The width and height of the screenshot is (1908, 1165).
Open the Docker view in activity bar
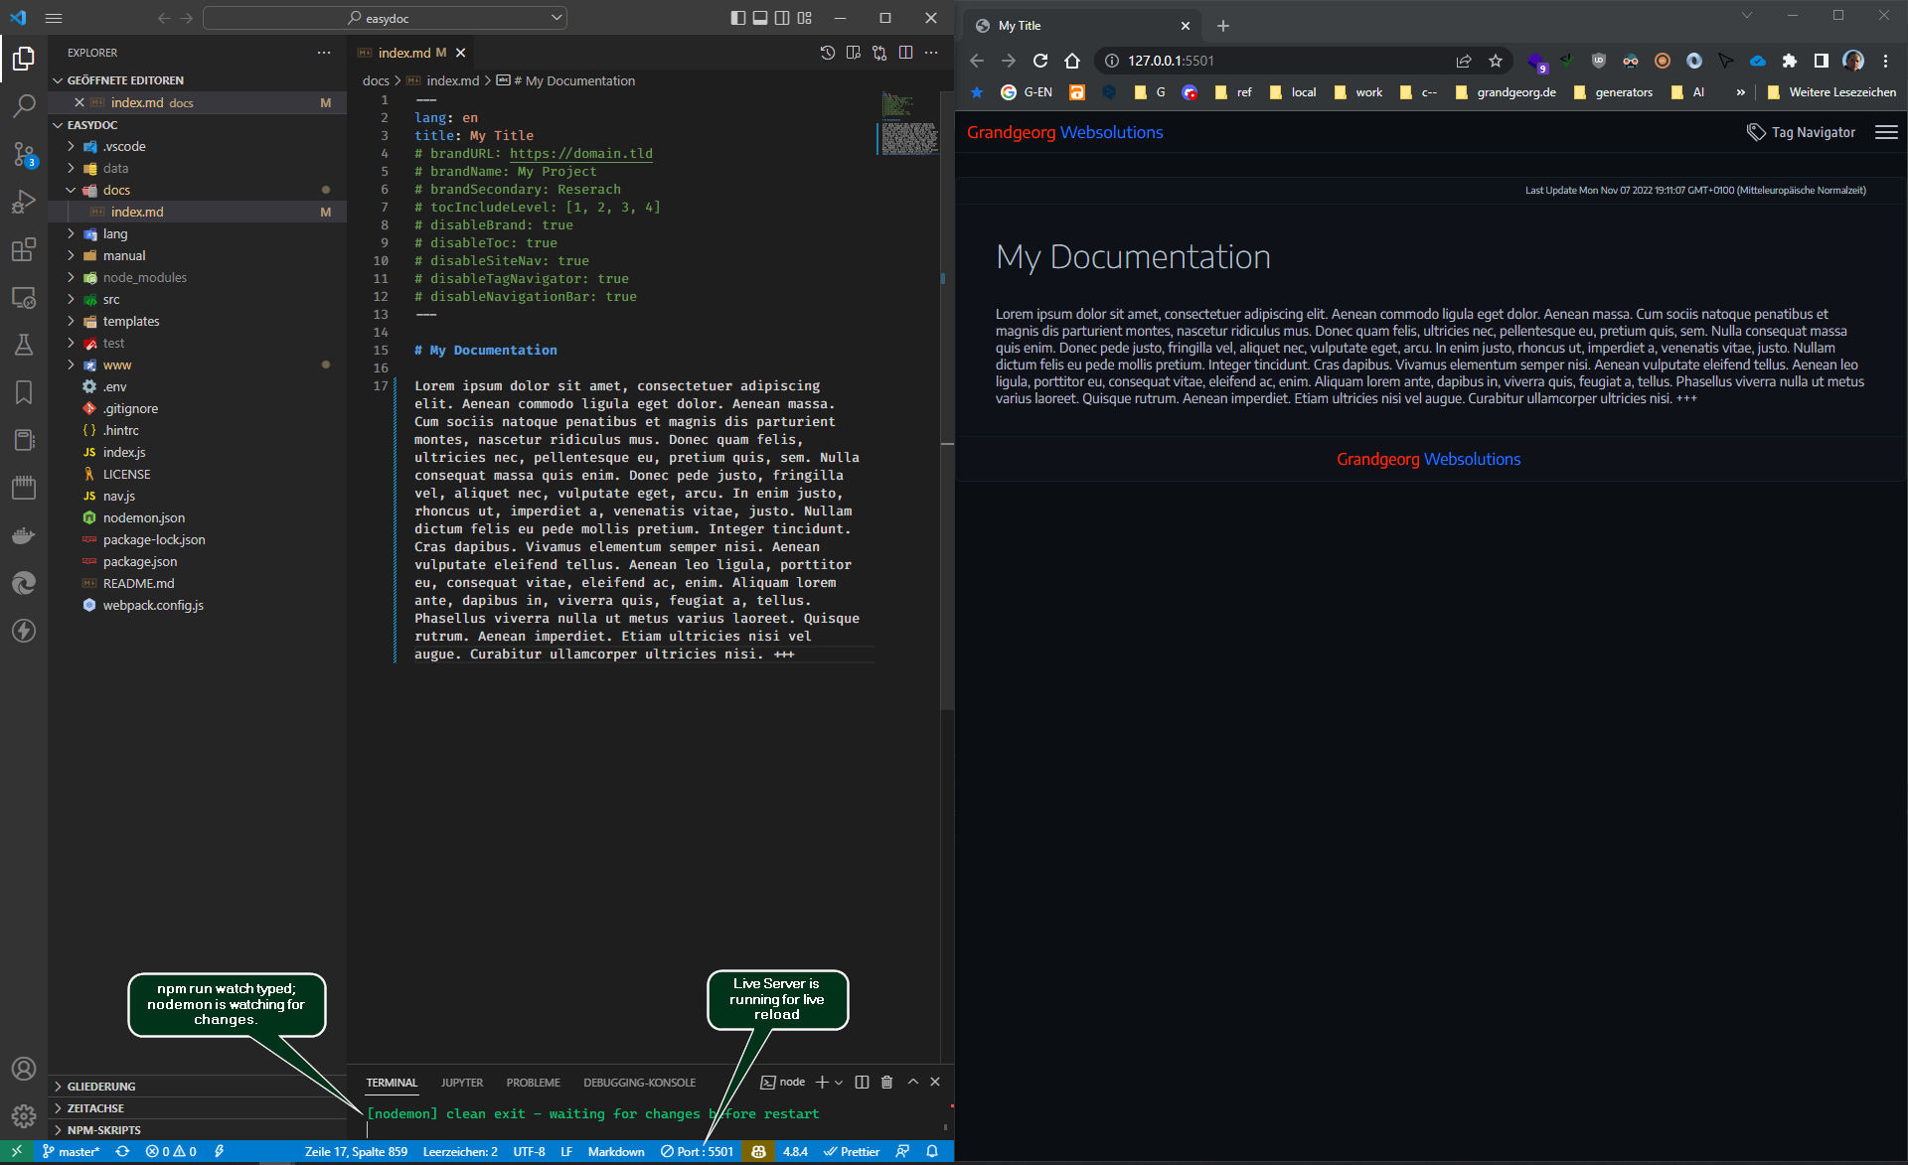click(x=24, y=535)
